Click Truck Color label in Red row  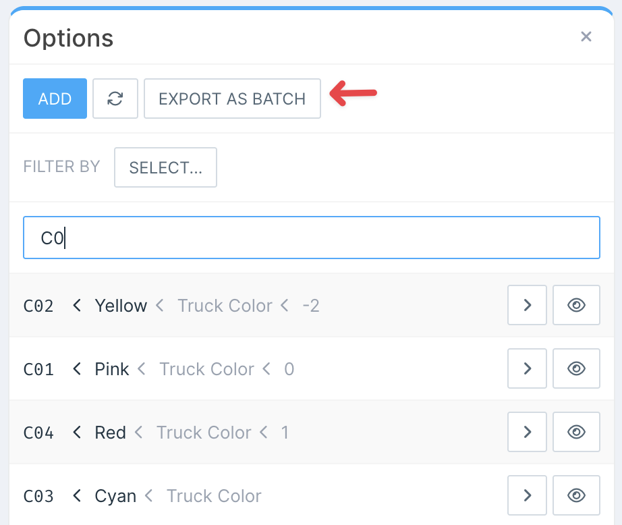204,433
